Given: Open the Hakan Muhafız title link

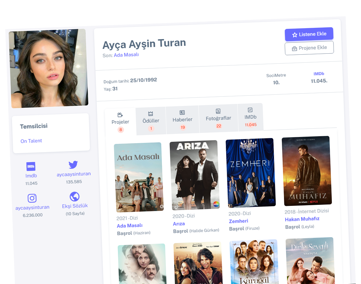Looking at the screenshot, I should coord(302,219).
